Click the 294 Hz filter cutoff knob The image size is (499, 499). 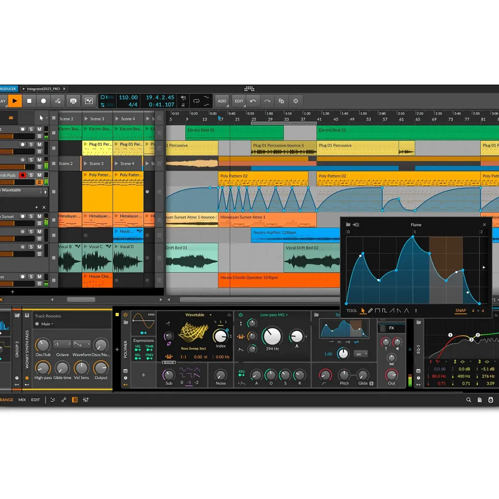tap(272, 336)
